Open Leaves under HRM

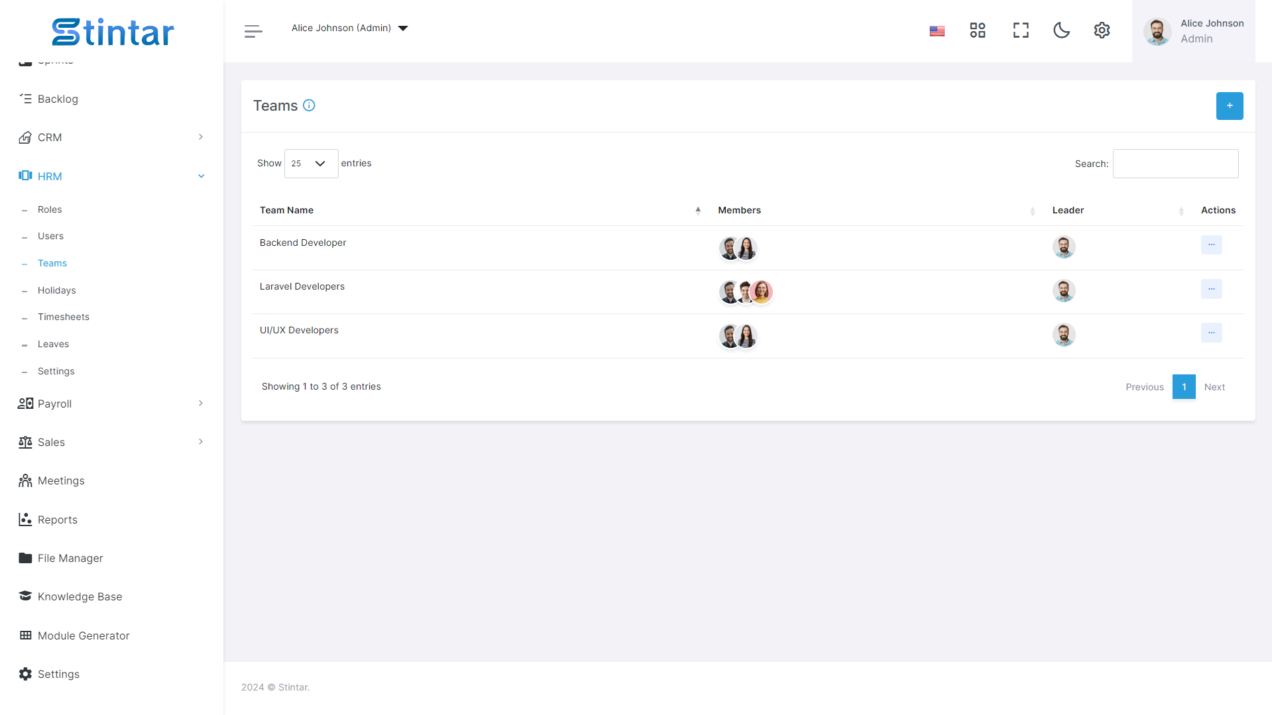[53, 344]
